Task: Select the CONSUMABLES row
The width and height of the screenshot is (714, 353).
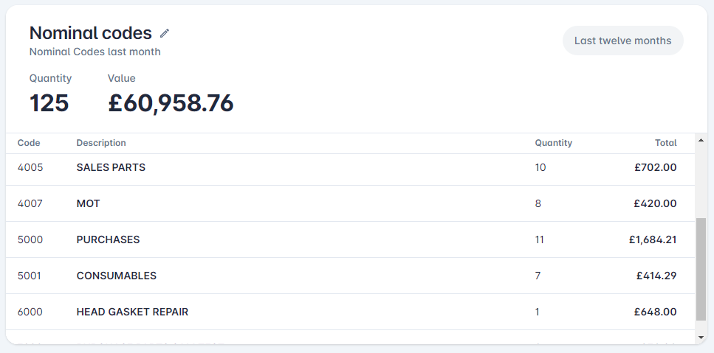Action: point(350,276)
